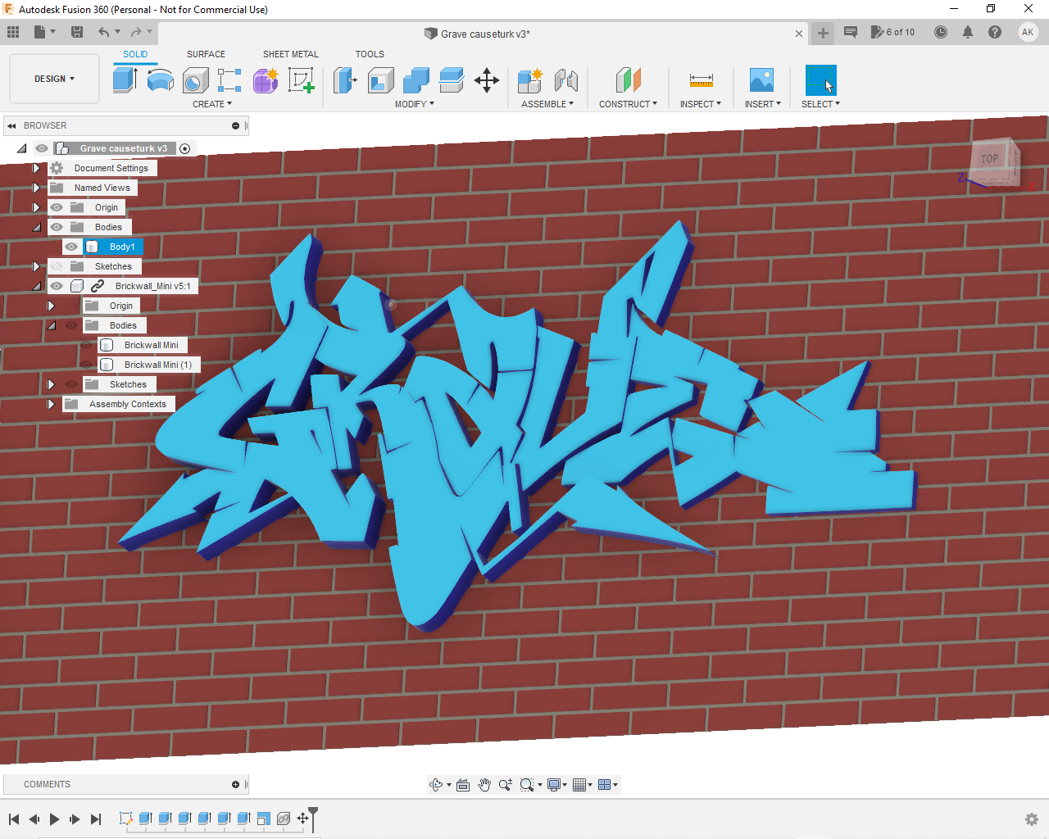Toggle visibility eye of top-level Bodies folder
This screenshot has height=839, width=1049.
57,227
